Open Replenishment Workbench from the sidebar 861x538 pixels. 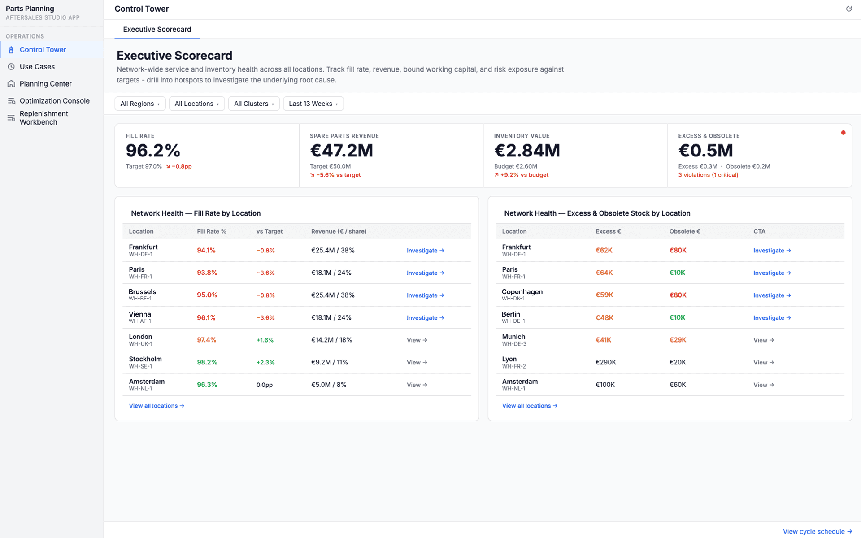tap(52, 118)
